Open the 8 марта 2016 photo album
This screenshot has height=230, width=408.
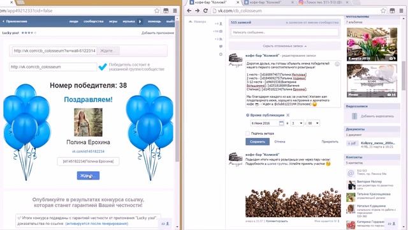(372, 44)
